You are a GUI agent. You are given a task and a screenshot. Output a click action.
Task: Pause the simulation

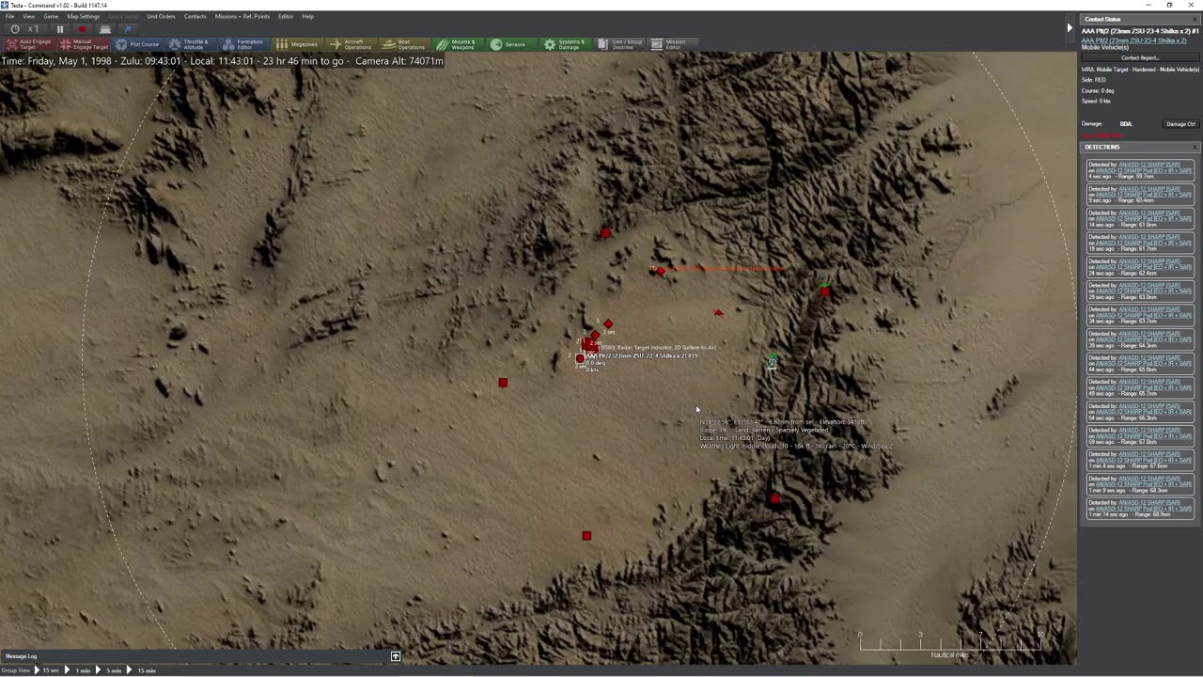(x=60, y=29)
